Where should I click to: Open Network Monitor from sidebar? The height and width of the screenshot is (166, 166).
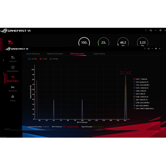coord(13,69)
